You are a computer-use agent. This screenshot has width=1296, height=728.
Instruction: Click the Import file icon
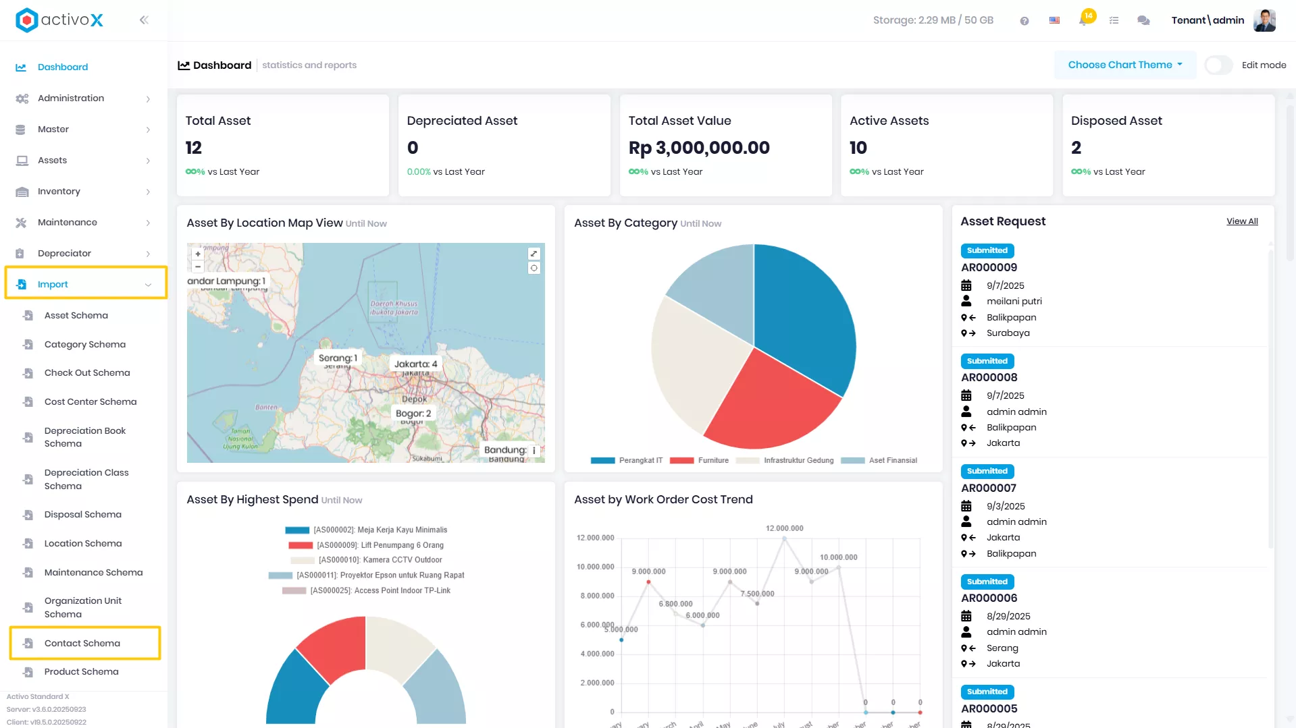pyautogui.click(x=21, y=285)
